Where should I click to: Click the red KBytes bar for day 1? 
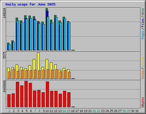tap(9, 101)
